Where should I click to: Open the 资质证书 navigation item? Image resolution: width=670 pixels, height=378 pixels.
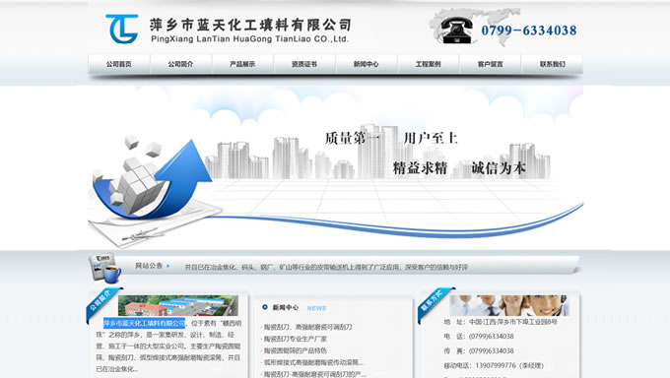click(304, 64)
